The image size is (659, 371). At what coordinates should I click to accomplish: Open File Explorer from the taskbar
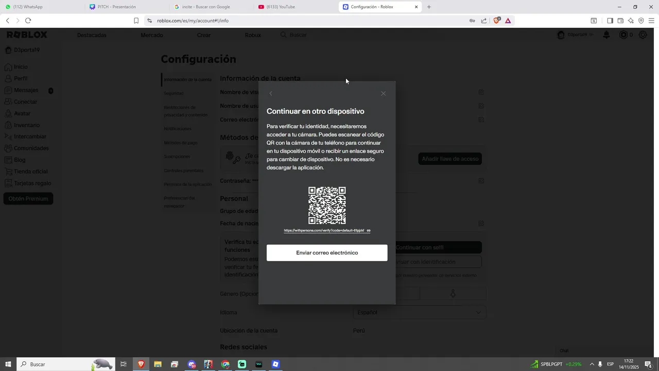[158, 364]
